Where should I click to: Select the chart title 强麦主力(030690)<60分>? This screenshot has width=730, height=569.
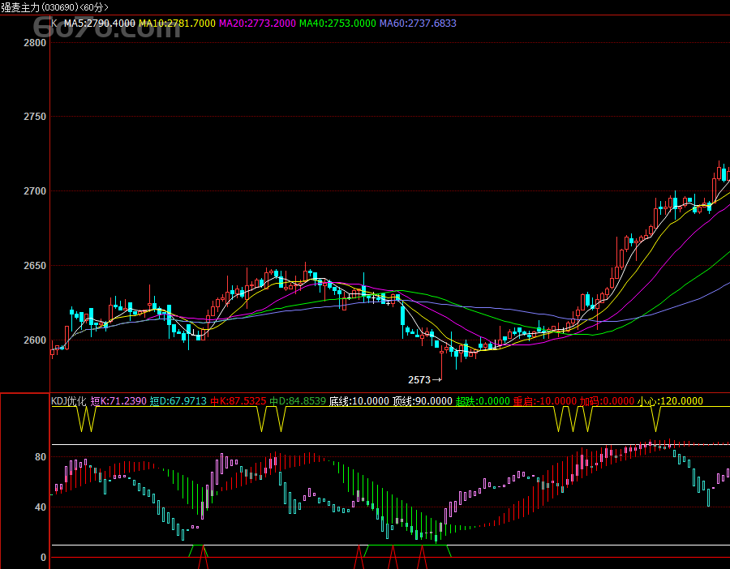pos(54,7)
